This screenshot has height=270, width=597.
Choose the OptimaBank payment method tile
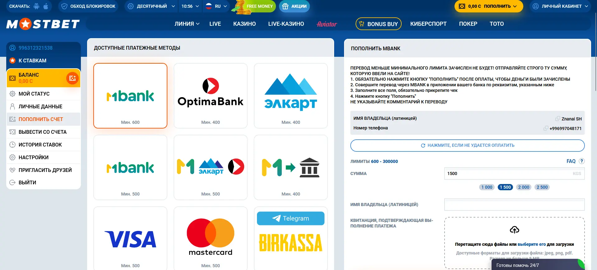coord(211,96)
